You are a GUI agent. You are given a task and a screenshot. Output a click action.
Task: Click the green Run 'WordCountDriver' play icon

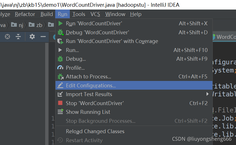[61, 23]
